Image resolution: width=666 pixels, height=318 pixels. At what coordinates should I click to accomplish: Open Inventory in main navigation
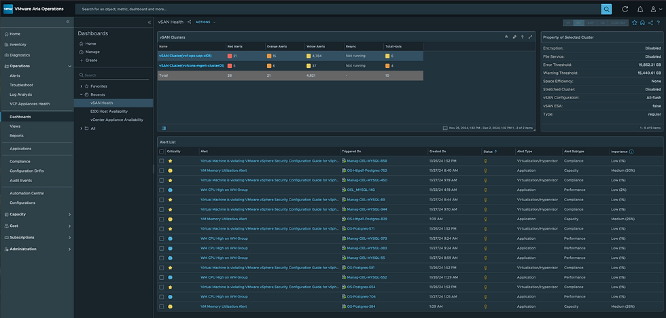[x=18, y=45]
